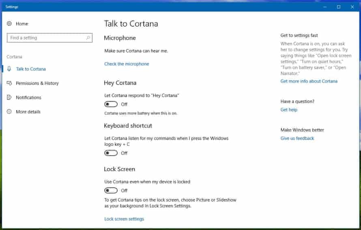Open the Permissions & History section
This screenshot has width=361, height=230.
click(37, 83)
